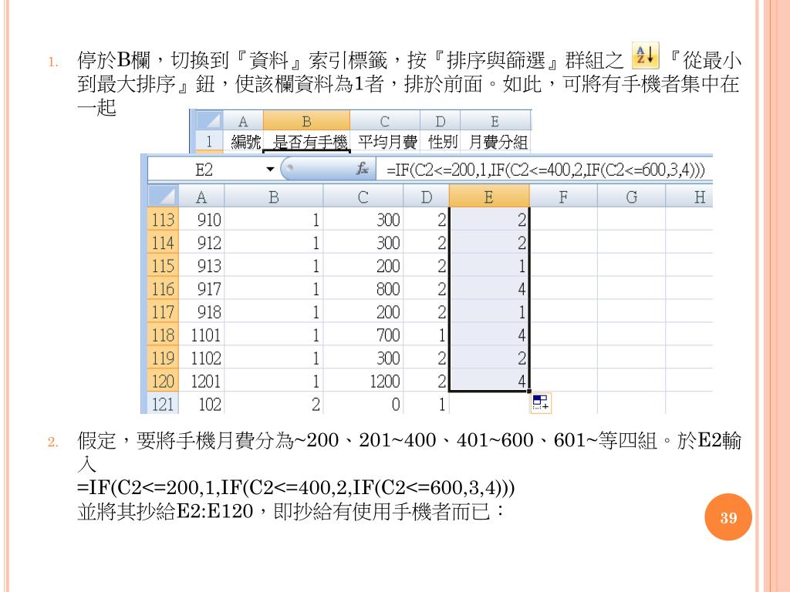
Task: Select column B header in lower sheet
Action: pyautogui.click(x=274, y=197)
